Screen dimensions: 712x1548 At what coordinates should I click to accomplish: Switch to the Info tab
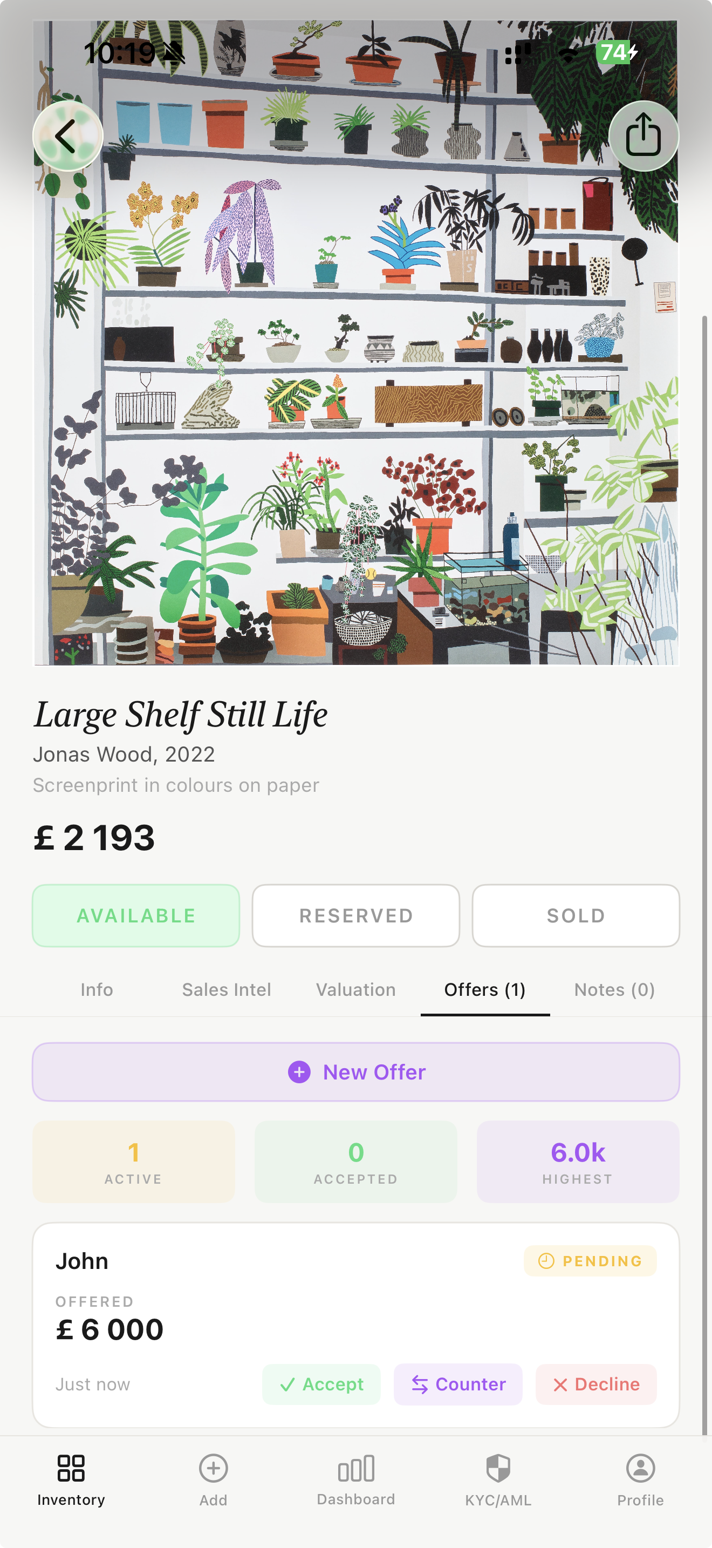point(97,989)
